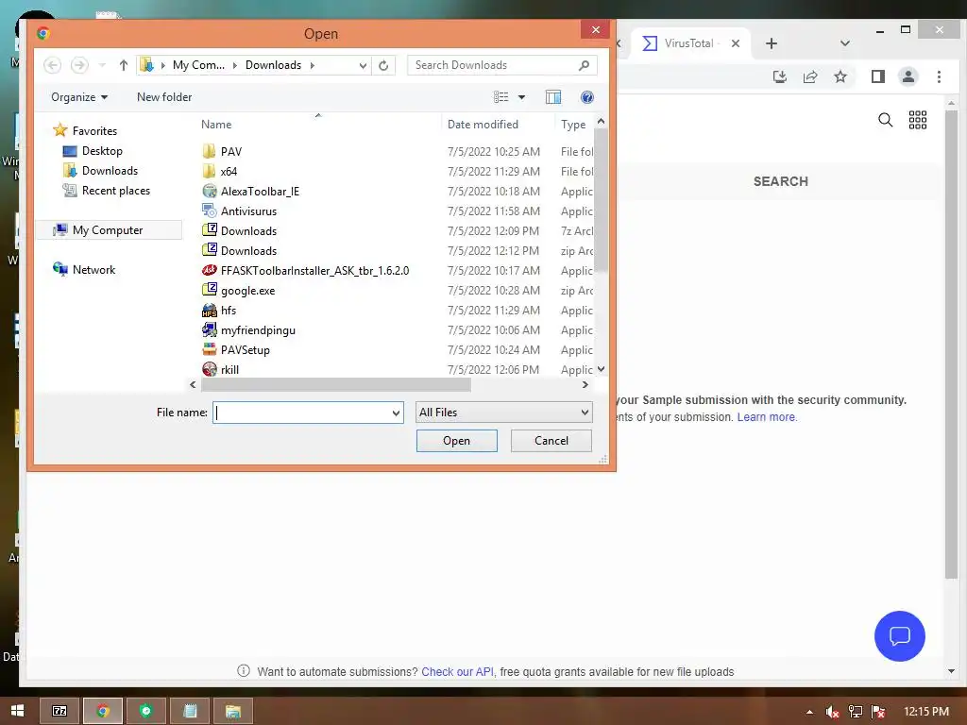The image size is (967, 725).
Task: Open the File name combo dropdown
Action: (x=396, y=413)
